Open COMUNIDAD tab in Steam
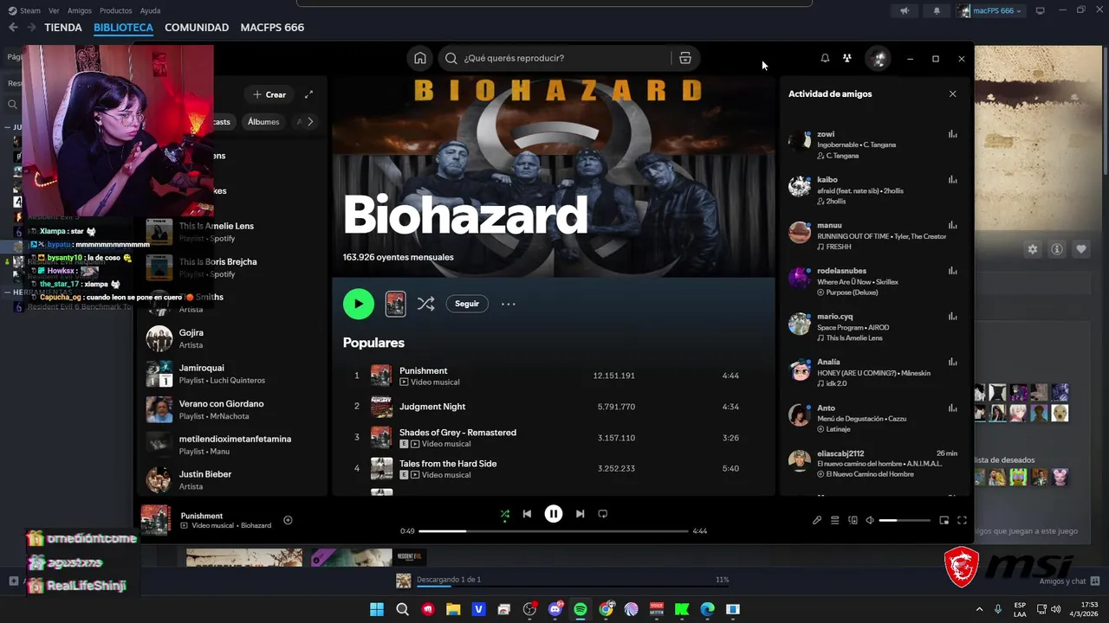Image resolution: width=1109 pixels, height=623 pixels. coord(197,28)
